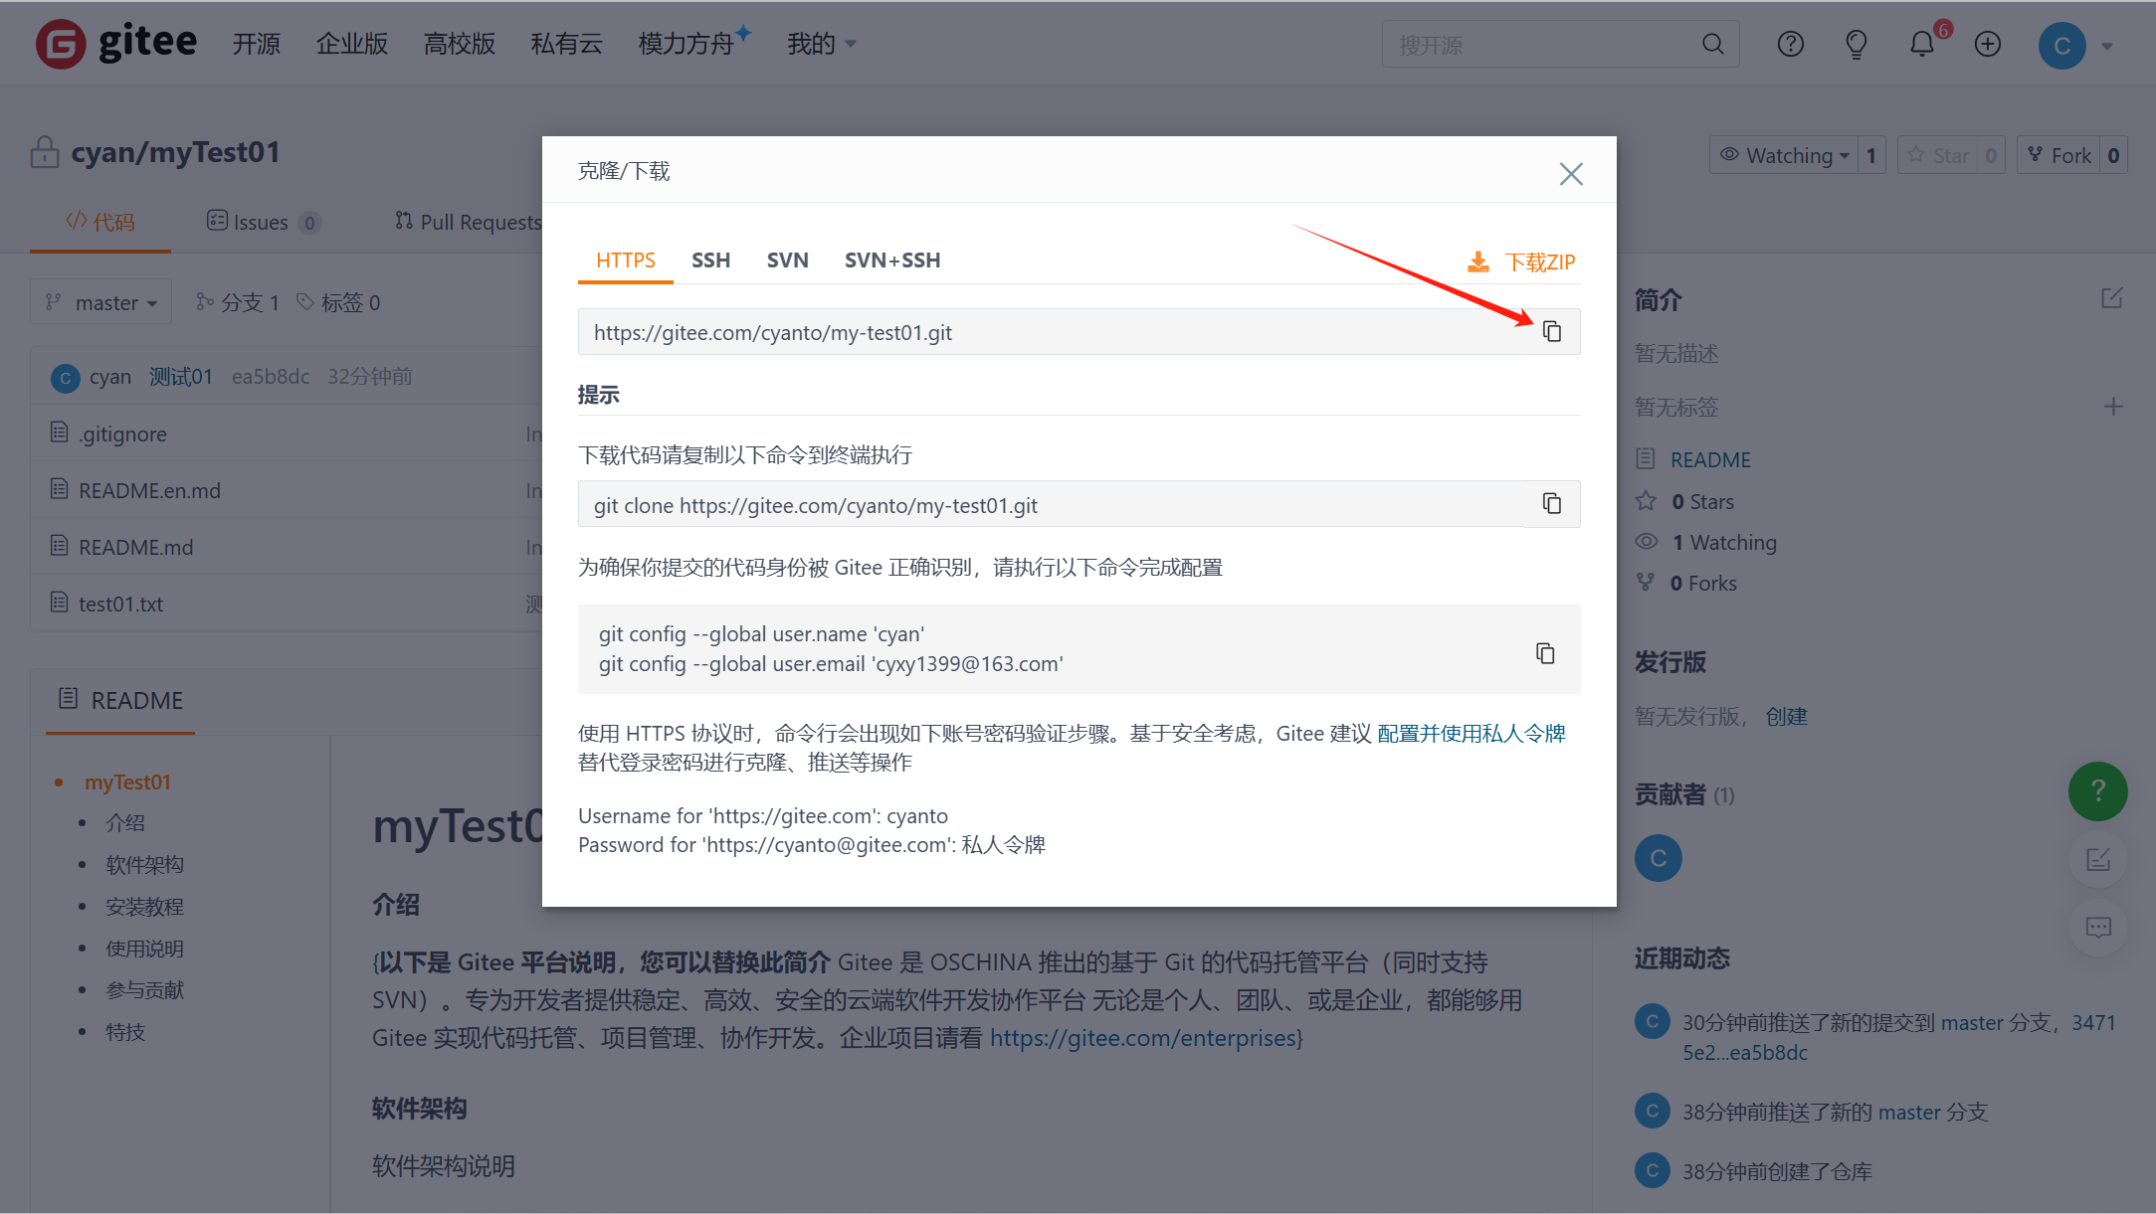2156x1214 pixels.
Task: Copy the HTTPS repository URL
Action: [x=1553, y=331]
